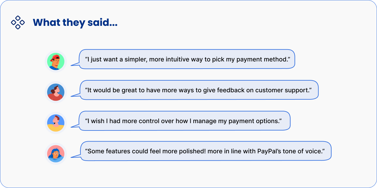Click the four-diamond logo icon
This screenshot has height=188, width=377.
point(18,22)
